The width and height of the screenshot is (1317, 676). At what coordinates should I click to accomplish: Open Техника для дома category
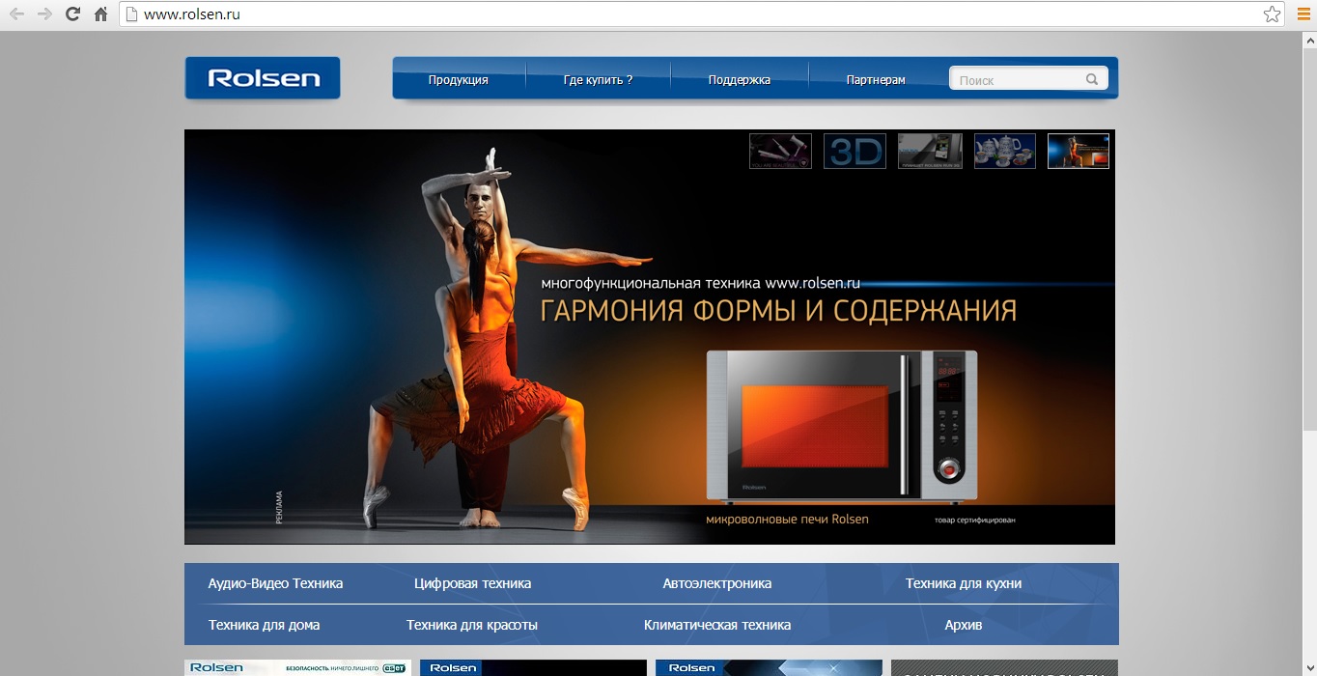[x=264, y=625]
